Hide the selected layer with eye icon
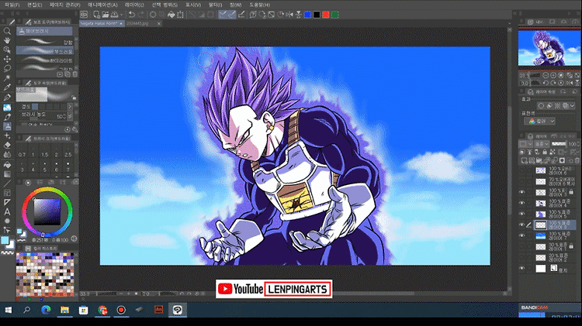The height and width of the screenshot is (326, 582). [522, 225]
